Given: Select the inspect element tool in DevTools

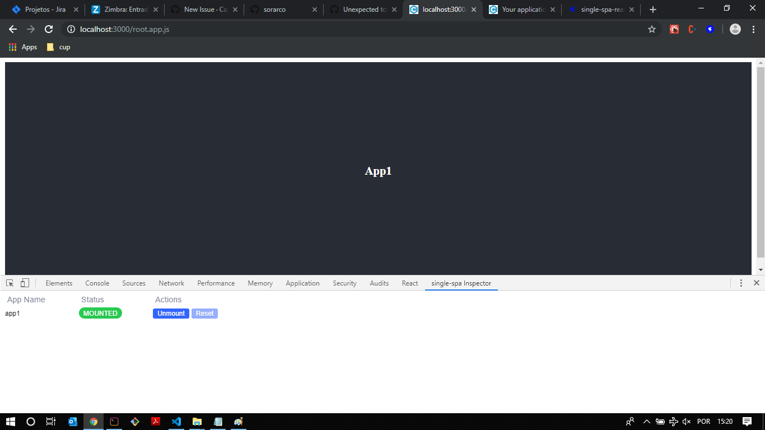Looking at the screenshot, I should (8, 283).
